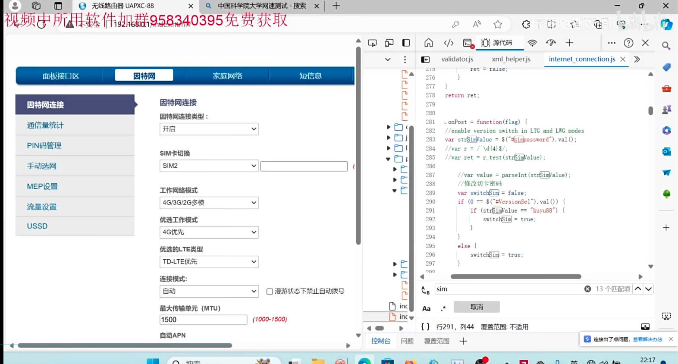Clear the sim search text

coord(587,289)
